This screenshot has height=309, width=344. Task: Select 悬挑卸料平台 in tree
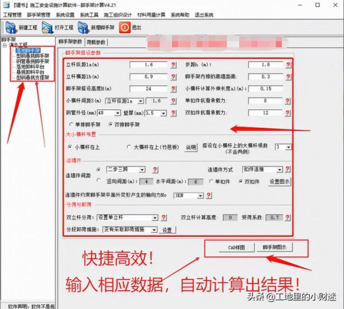pyautogui.click(x=30, y=72)
